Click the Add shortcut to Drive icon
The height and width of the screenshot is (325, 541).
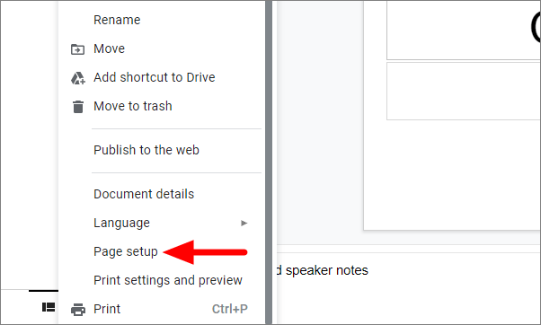point(78,78)
